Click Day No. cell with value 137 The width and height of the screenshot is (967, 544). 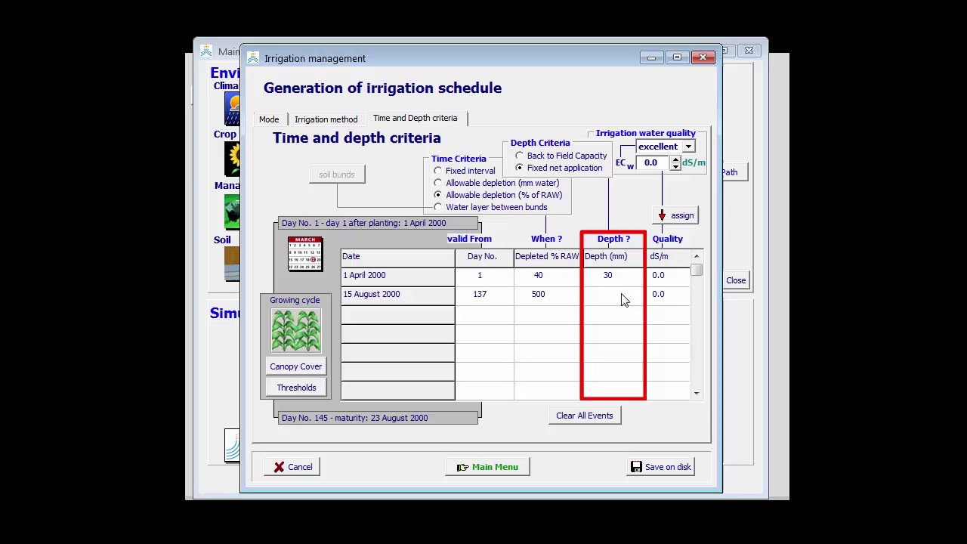pyautogui.click(x=484, y=295)
